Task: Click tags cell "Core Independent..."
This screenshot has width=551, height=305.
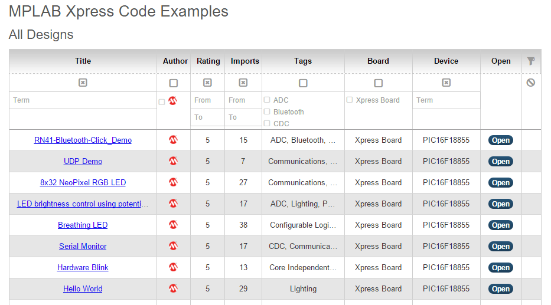Action: 303,267
